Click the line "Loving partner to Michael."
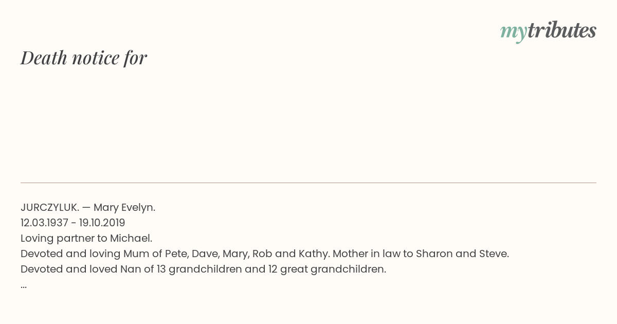The image size is (617, 324). point(86,238)
